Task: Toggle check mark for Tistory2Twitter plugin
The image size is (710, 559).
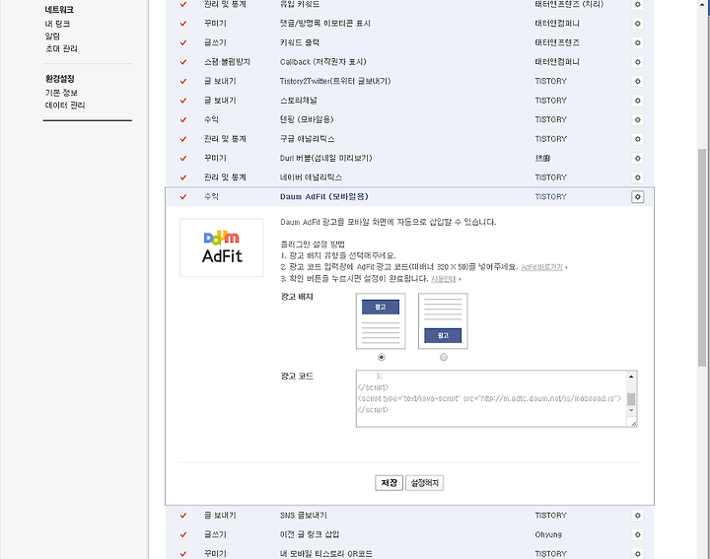Action: coord(183,82)
